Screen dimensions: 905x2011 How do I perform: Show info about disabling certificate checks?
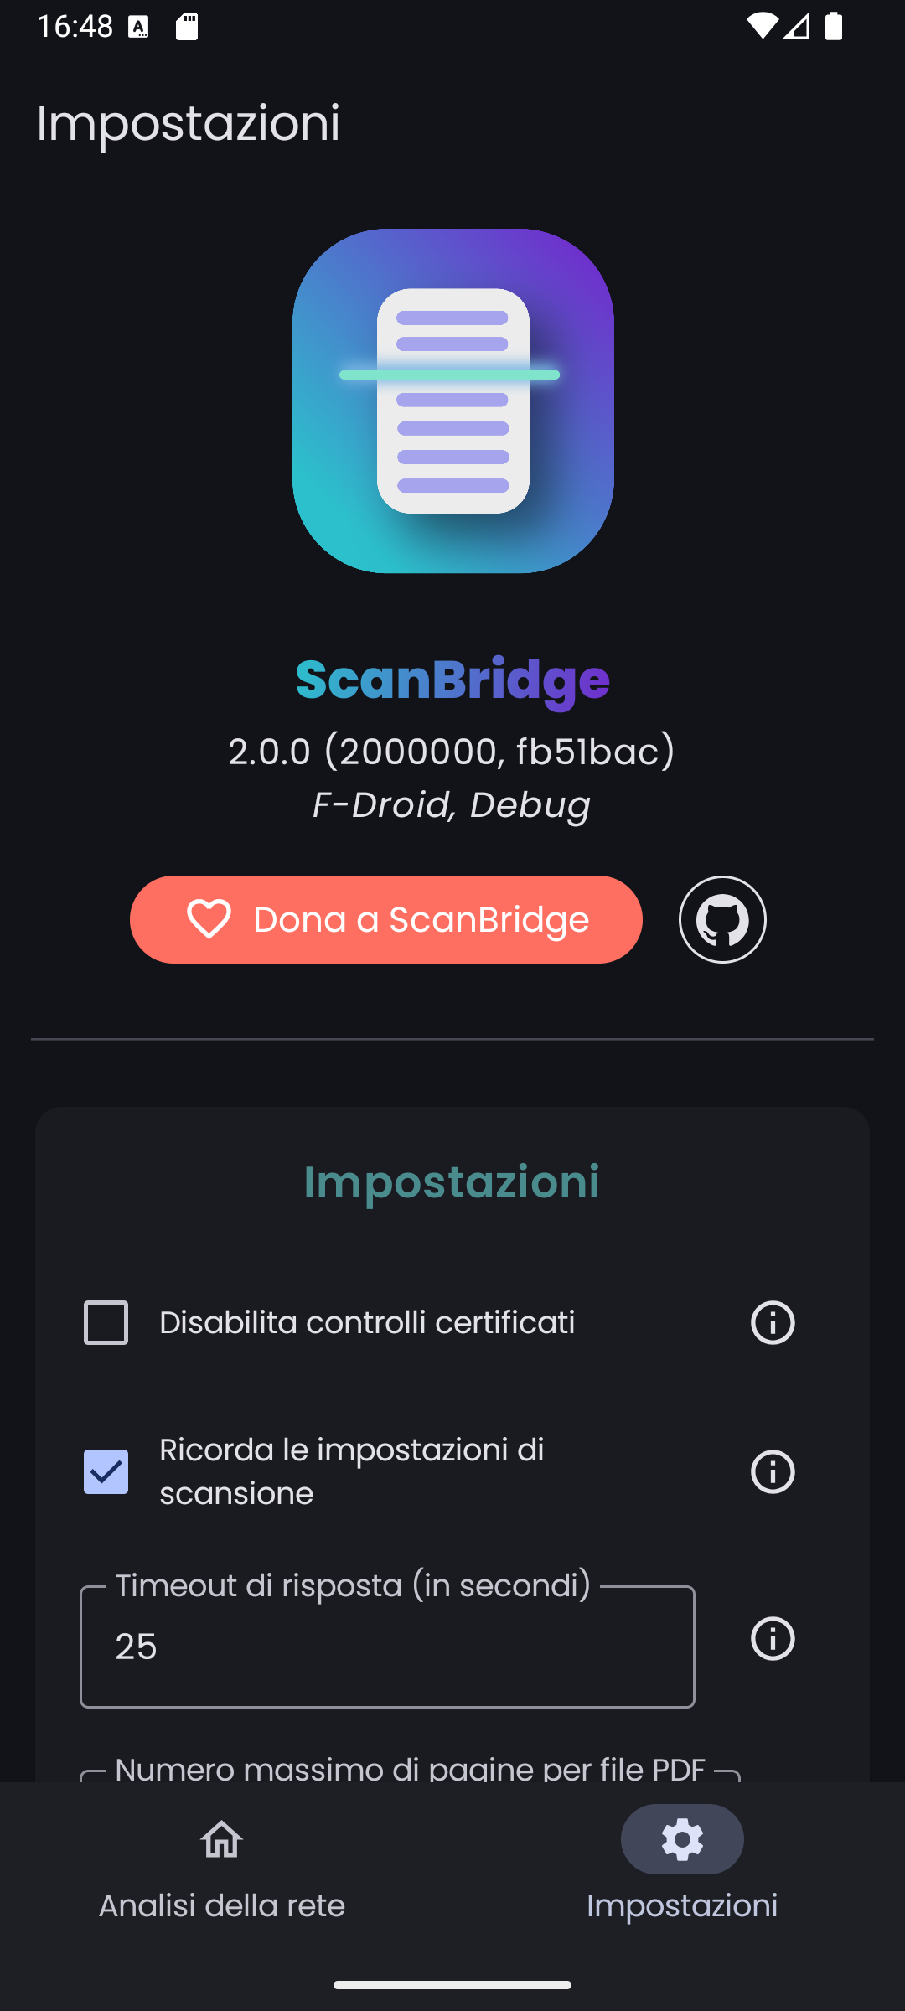(773, 1323)
